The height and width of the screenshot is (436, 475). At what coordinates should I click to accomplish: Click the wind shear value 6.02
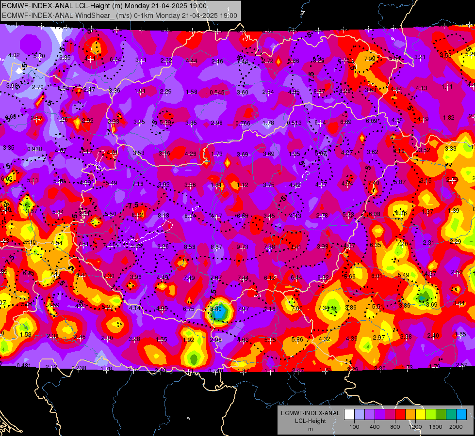coord(7,179)
